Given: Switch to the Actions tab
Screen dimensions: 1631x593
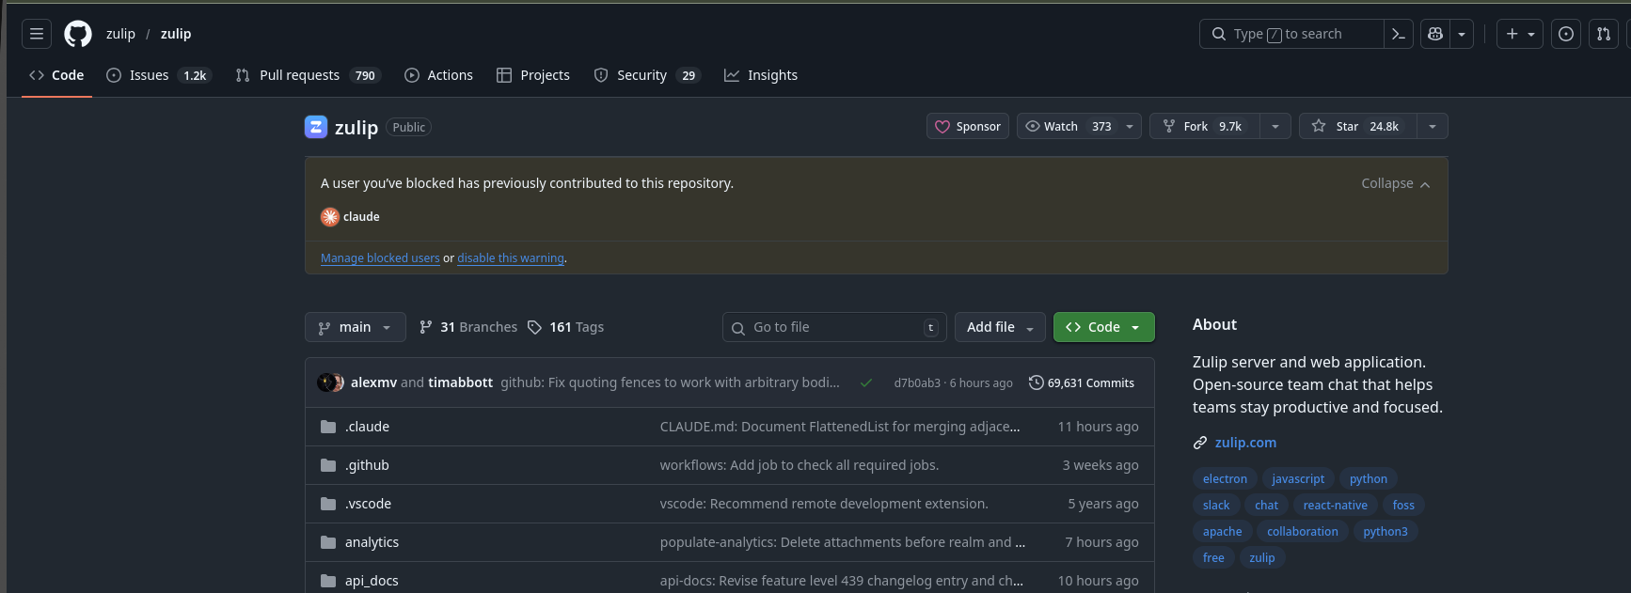Looking at the screenshot, I should pyautogui.click(x=438, y=75).
